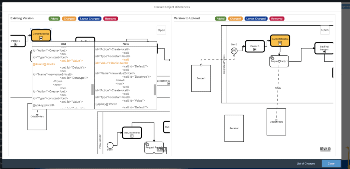
Task: Click the Old column scrollbar thumb
Action: (x=92, y=89)
